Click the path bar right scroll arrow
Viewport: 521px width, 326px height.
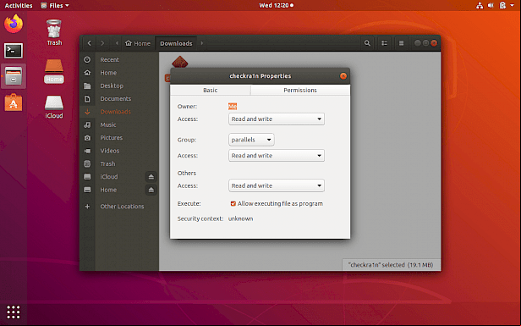click(x=201, y=43)
